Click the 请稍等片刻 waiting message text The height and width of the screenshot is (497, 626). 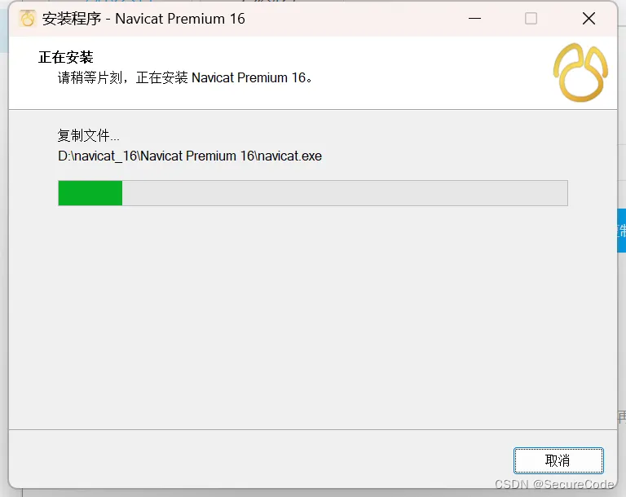(x=90, y=77)
